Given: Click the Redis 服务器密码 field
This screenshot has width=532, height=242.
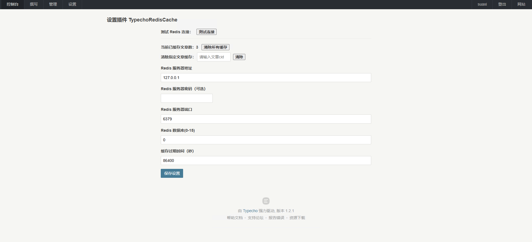Looking at the screenshot, I should point(186,98).
